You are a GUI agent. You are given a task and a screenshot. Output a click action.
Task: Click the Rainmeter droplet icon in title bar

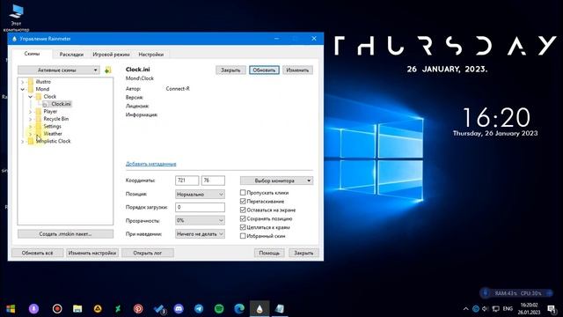pos(14,39)
